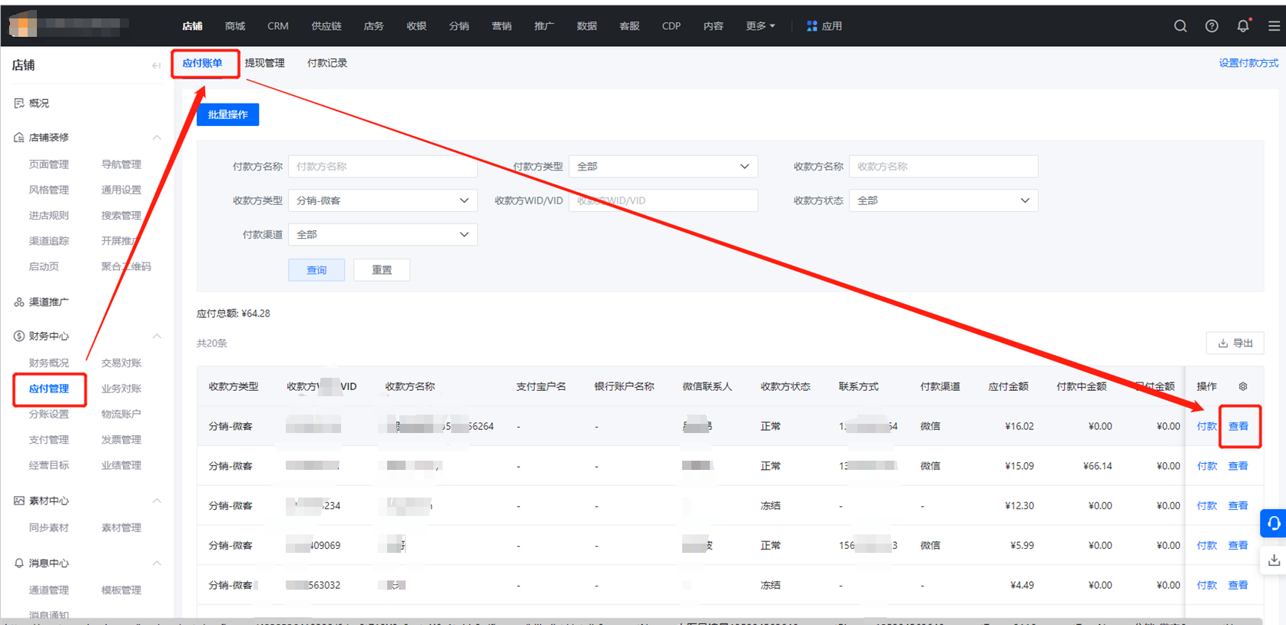
Task: Focus the 收款方WID/VID input field
Action: 663,200
